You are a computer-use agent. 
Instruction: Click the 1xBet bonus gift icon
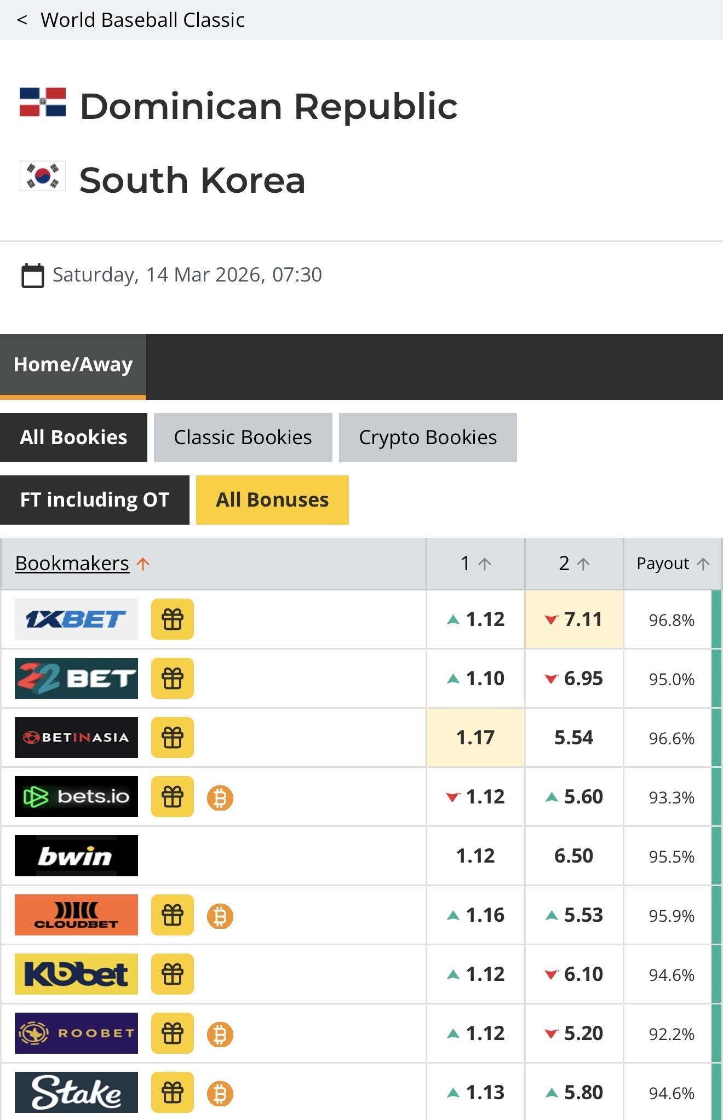coord(173,619)
